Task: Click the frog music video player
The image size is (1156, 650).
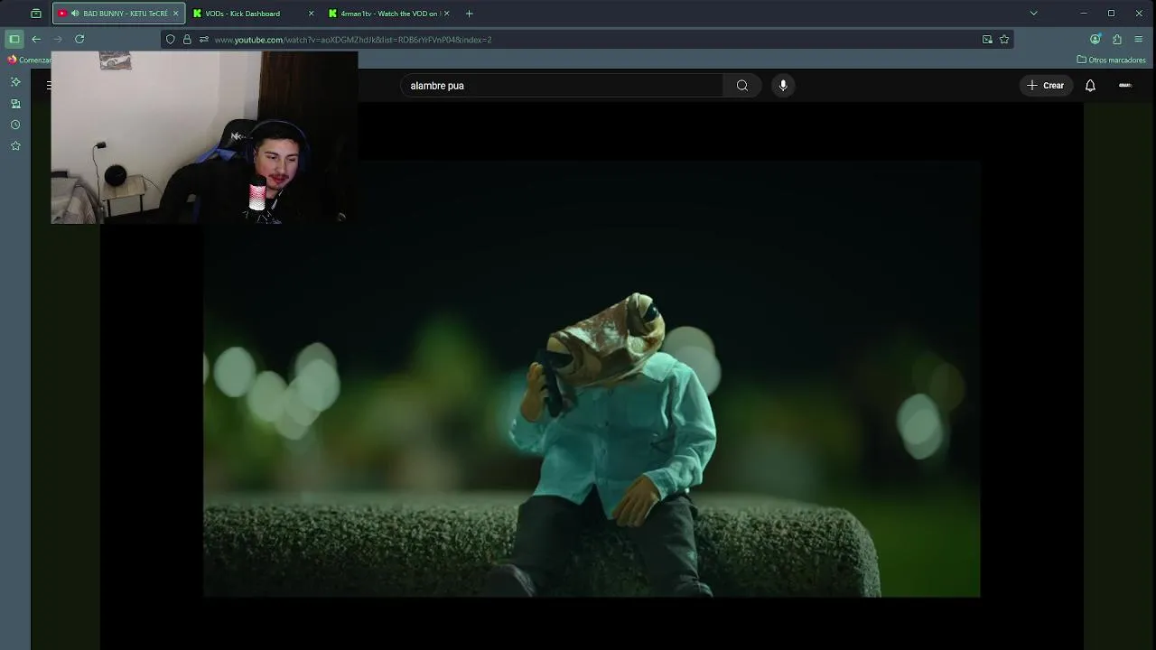Action: pos(592,379)
